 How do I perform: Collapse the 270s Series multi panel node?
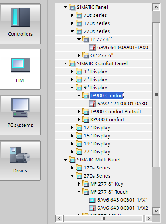click(x=72, y=176)
